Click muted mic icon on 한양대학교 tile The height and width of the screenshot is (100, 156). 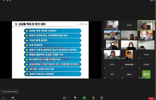point(105,29)
